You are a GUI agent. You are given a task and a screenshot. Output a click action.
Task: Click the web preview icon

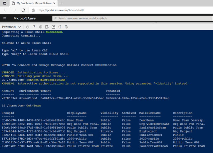pyautogui.click(x=66, y=27)
